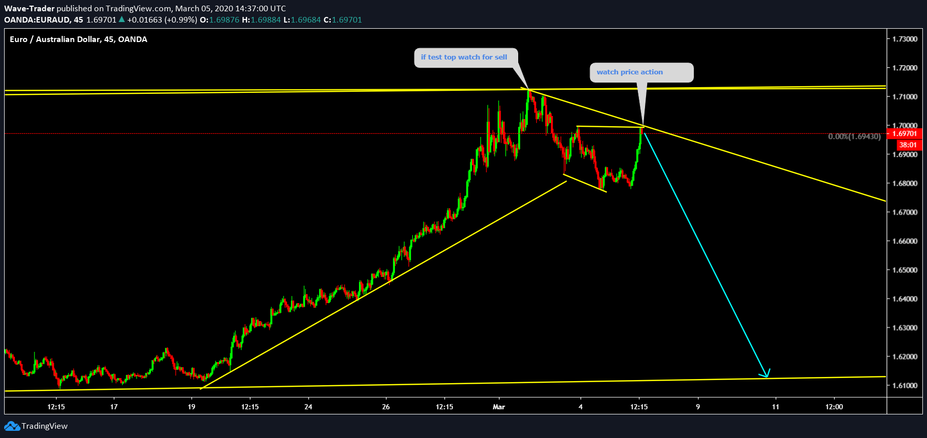Click the 1.66000 price axis label
927x438 pixels.
click(x=905, y=241)
